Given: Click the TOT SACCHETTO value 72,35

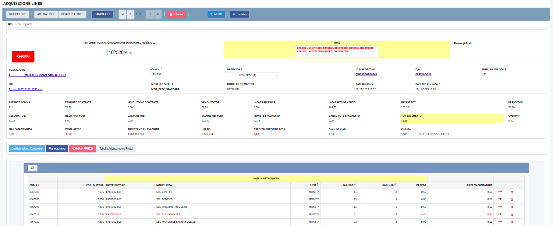Looking at the screenshot, I should click(404, 121).
